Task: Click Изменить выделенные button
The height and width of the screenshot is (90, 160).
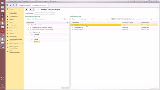Action: 139,19
